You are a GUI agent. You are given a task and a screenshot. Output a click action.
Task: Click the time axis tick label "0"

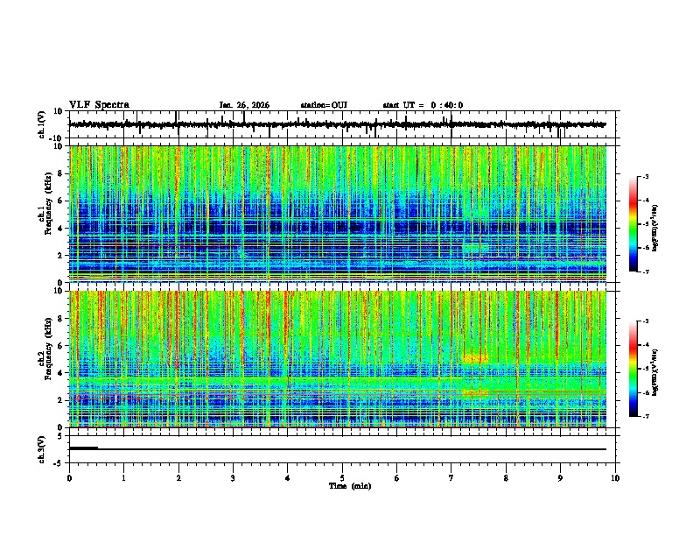click(x=69, y=478)
